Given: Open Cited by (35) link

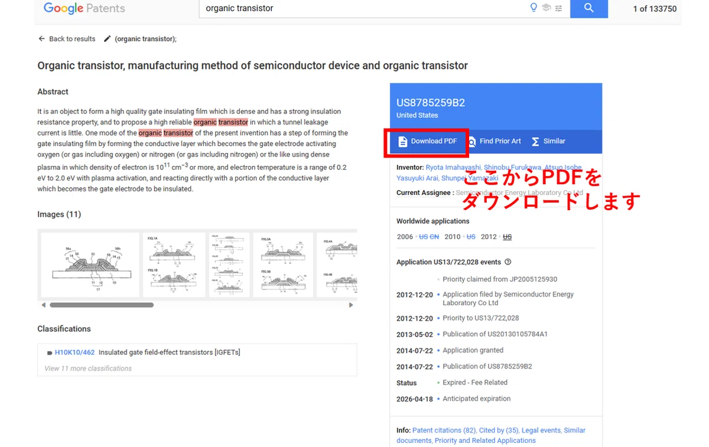Looking at the screenshot, I should click(x=499, y=430).
